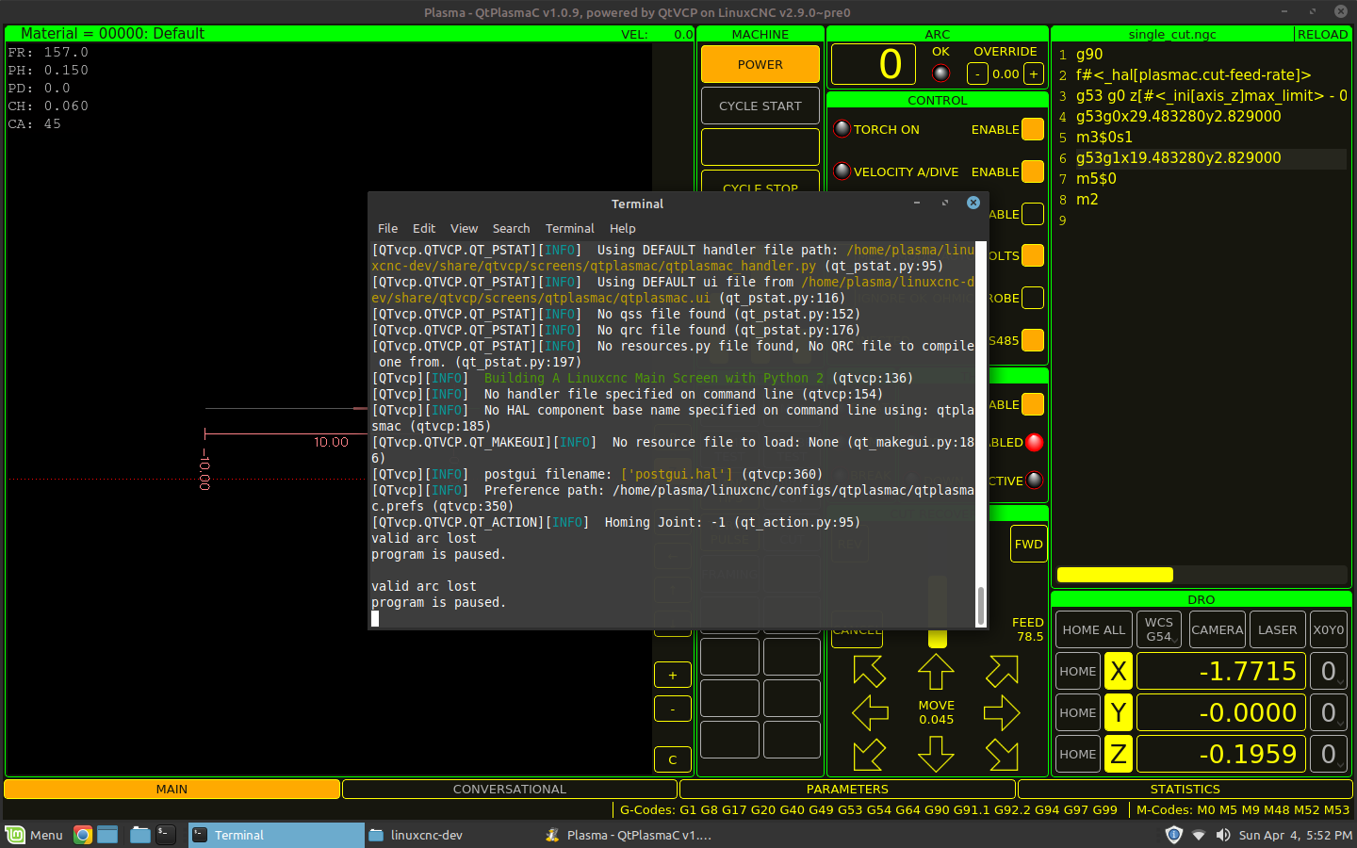1357x848 pixels.
Task: Open the Terminal window Help menu
Action: (622, 228)
